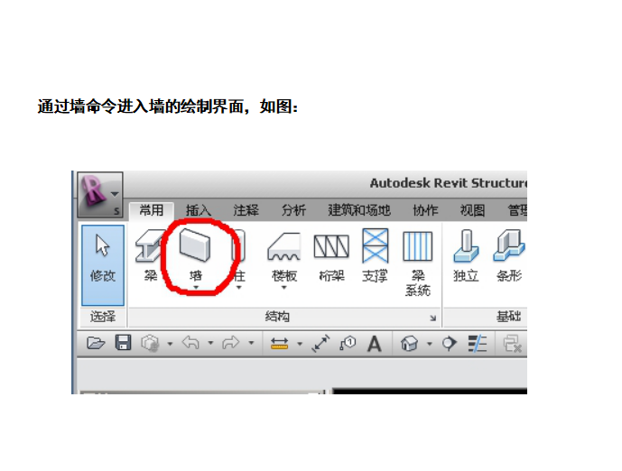Select the Brace (支撑) tool
Viewport: 622px width, 471px height.
tap(375, 255)
